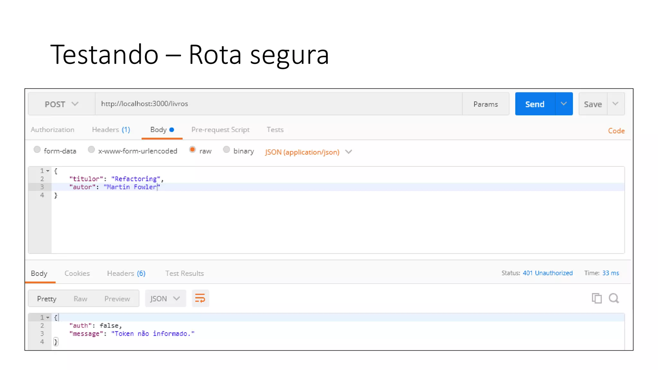The image size is (658, 370).
Task: Click the "auth": false line in response
Action: (95, 326)
